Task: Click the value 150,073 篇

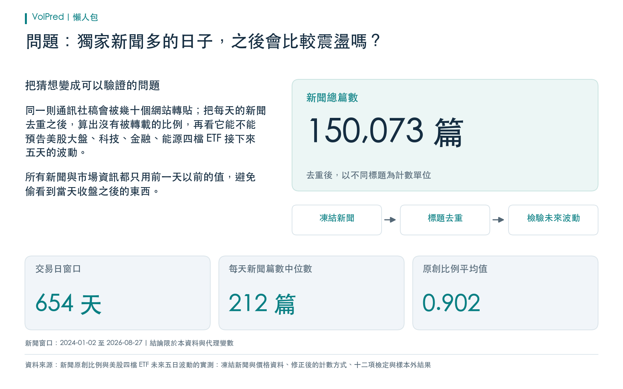Action: 386,131
